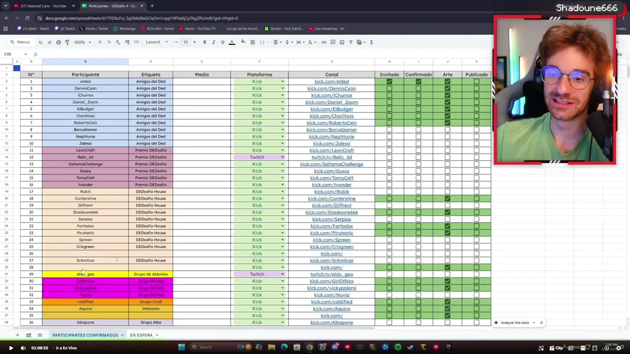Format as percent in toolbar

coord(109,42)
